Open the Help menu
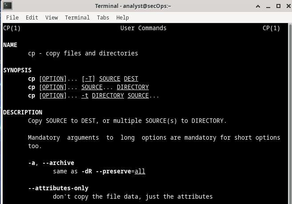This screenshot has height=204, width=292. (123, 17)
